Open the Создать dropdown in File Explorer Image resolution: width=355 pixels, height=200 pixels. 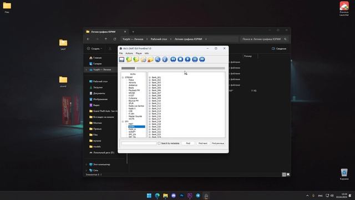click(94, 48)
